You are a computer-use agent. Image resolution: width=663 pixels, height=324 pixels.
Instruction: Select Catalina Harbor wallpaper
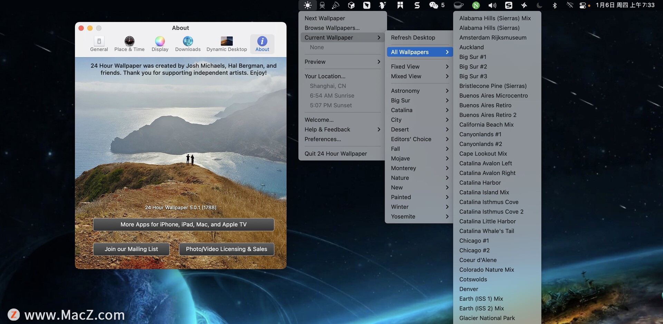point(497,182)
